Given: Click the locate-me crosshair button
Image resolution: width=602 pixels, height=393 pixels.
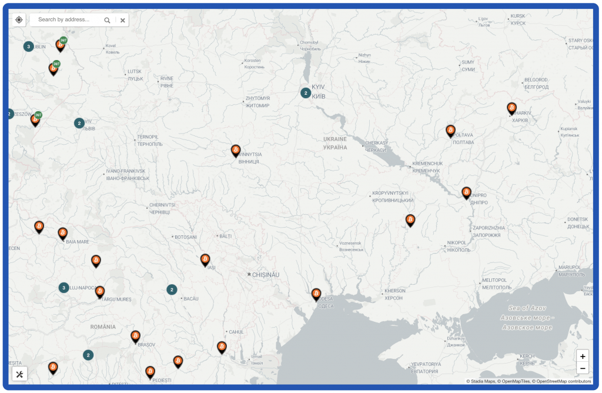Looking at the screenshot, I should pyautogui.click(x=19, y=19).
